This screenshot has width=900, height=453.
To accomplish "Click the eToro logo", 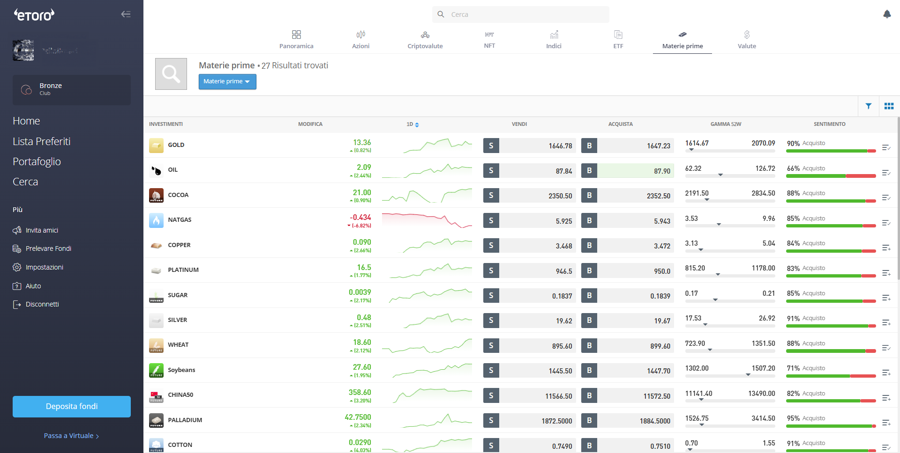I will point(34,15).
